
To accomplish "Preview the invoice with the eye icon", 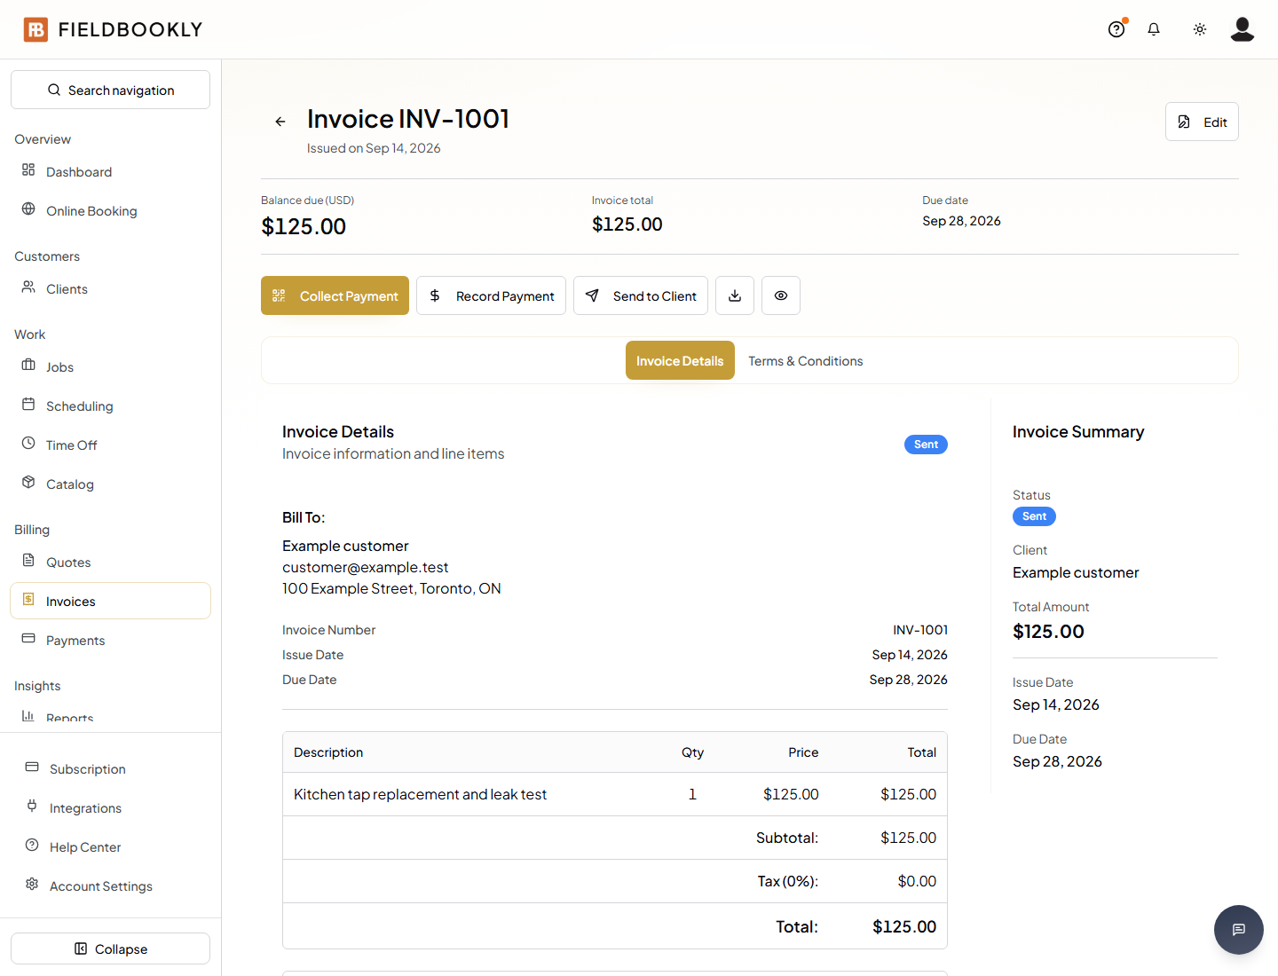I will click(781, 295).
